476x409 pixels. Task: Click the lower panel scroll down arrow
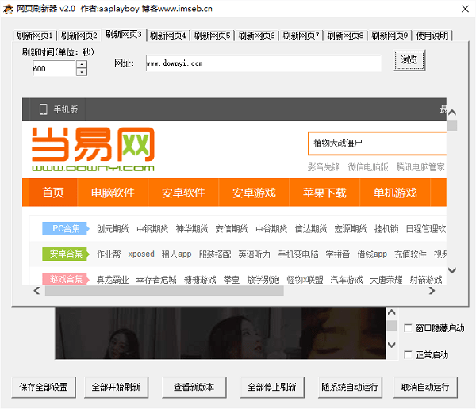(x=392, y=345)
